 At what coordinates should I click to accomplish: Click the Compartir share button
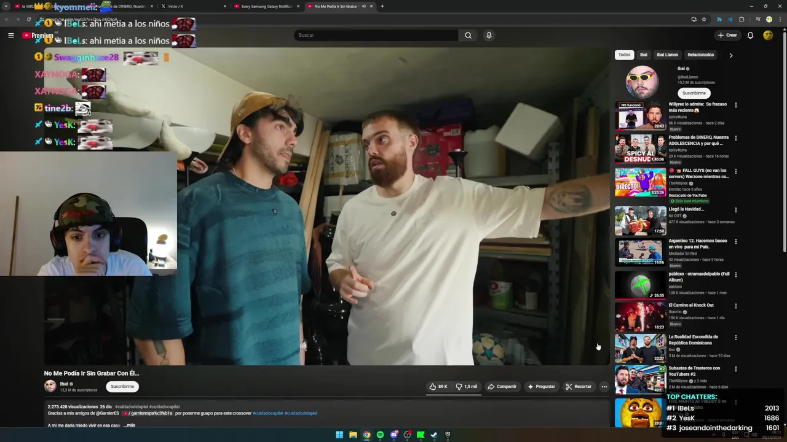point(502,387)
